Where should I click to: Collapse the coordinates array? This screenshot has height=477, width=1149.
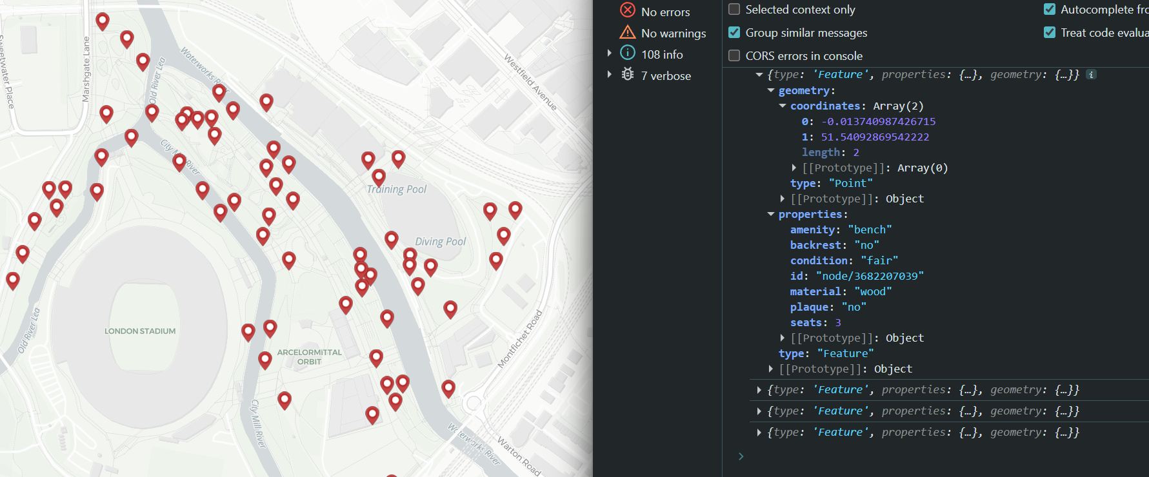(783, 106)
